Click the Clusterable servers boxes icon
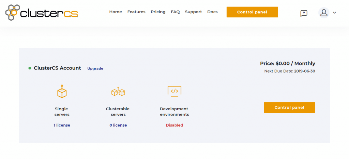Viewport: 349px width, 159px height. [x=118, y=92]
